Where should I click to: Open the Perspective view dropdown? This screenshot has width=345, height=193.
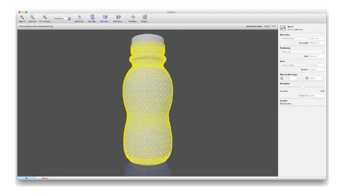[x=61, y=18]
